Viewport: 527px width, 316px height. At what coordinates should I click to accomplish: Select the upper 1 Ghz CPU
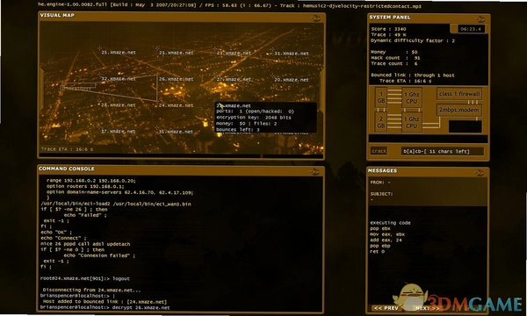pos(411,97)
